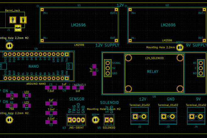Click the RELAY silkscreen text
The height and width of the screenshot is (138, 207).
[153, 72]
